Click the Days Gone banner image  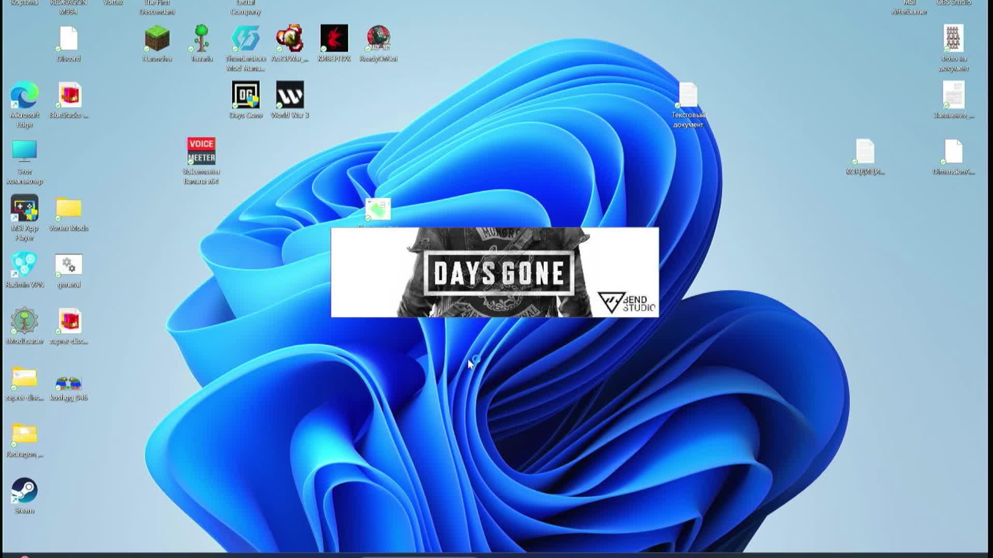495,271
